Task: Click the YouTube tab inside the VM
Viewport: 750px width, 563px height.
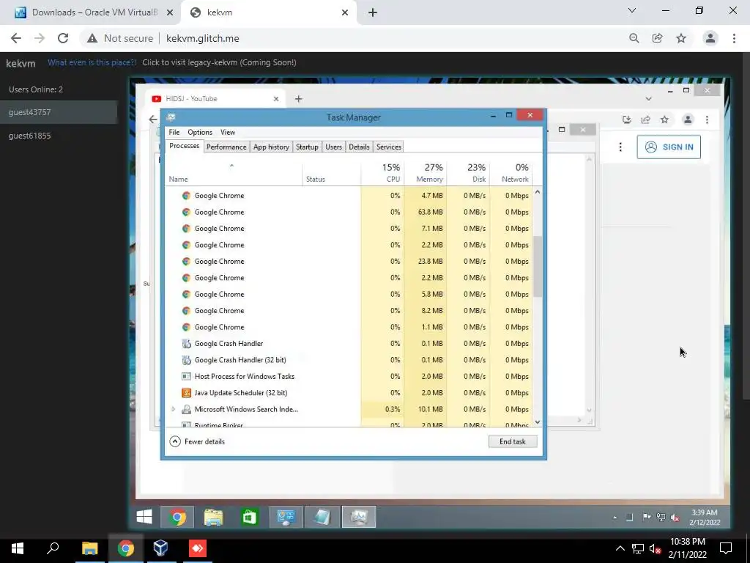Action: 216,99
